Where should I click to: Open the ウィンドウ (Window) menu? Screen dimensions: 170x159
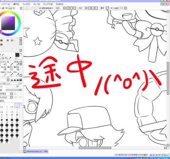[x=48, y=4]
